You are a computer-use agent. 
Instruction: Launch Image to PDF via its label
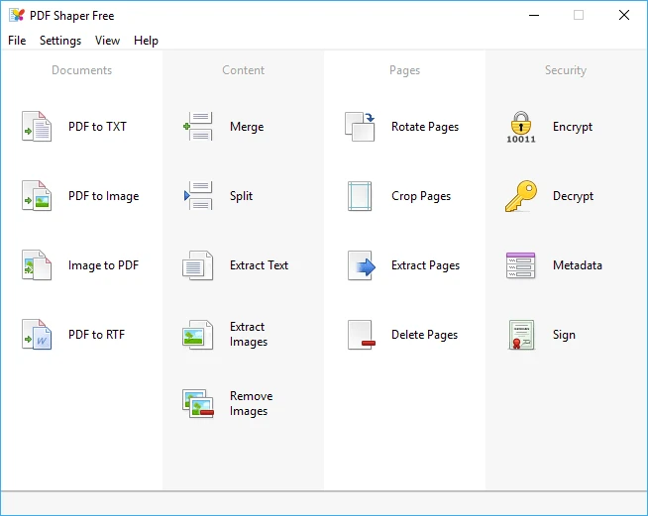104,265
